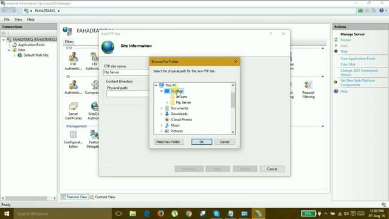Select This PC in folder tree
Image resolution: width=389 pixels, height=219 pixels.
tap(171, 85)
